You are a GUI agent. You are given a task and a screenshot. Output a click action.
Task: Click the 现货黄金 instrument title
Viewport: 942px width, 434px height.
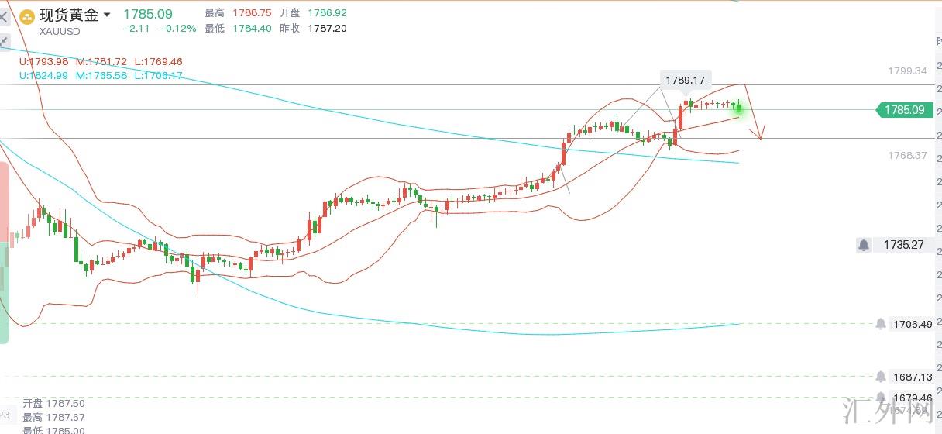(70, 15)
